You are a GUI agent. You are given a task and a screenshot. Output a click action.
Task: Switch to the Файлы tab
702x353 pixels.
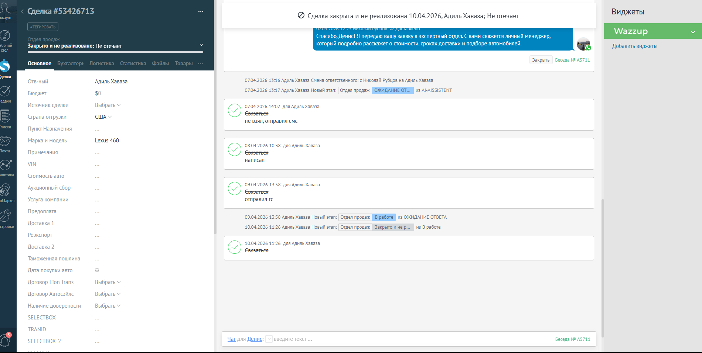160,63
